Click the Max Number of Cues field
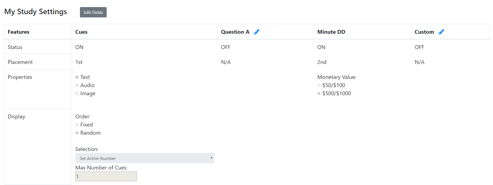This screenshot has height=185, width=493. pyautogui.click(x=106, y=176)
